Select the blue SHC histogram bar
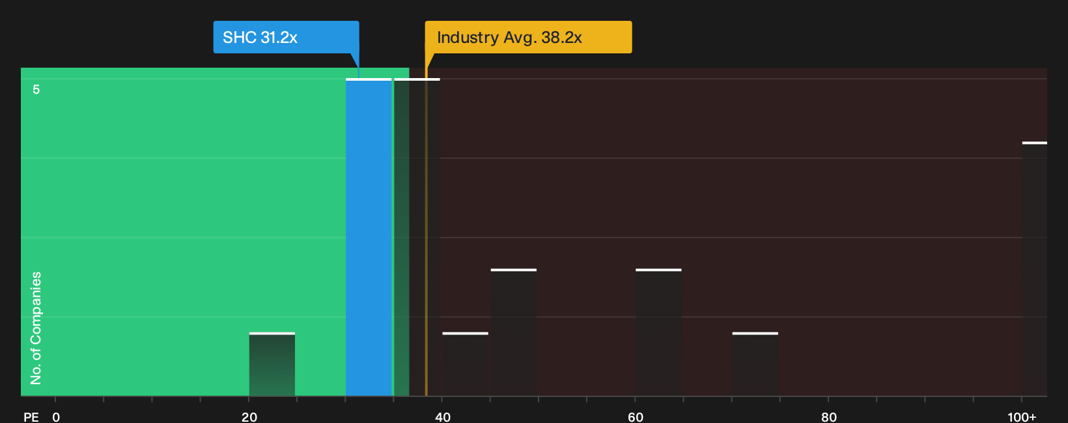Viewport: 1068px width, 423px height. 369,238
